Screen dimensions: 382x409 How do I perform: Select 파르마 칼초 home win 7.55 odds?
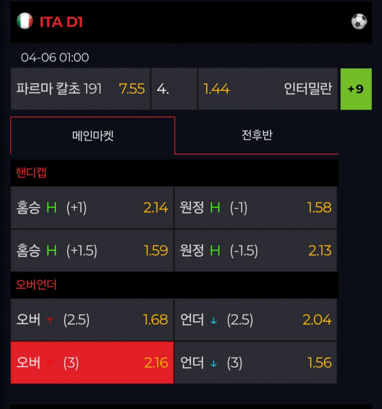coord(80,89)
